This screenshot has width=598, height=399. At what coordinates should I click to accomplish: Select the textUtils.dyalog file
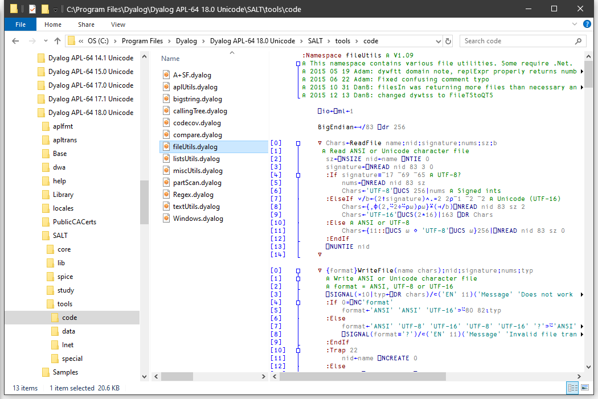[x=196, y=207]
